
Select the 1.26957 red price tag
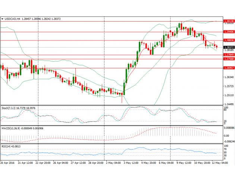(x=229, y=68)
